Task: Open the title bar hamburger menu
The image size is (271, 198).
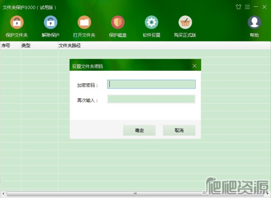Action: click(x=248, y=7)
